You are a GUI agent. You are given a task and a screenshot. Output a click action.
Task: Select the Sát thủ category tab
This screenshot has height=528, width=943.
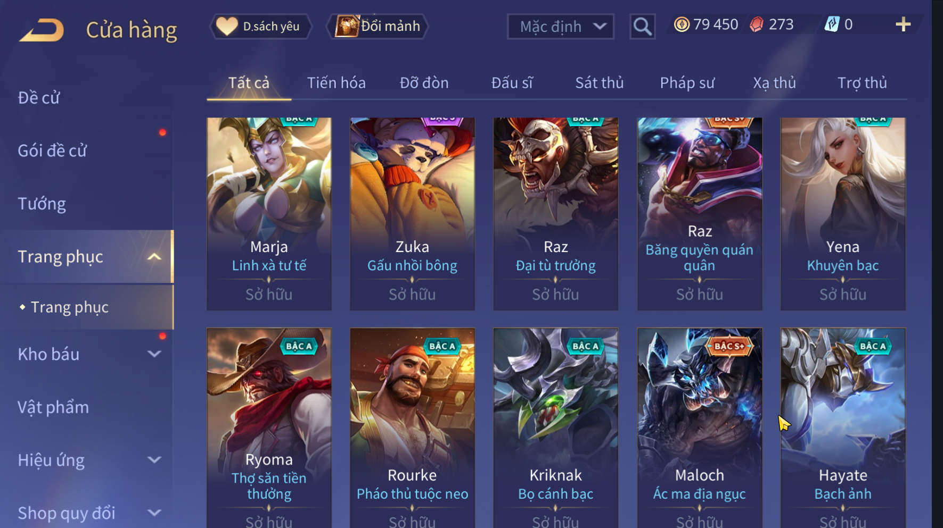click(x=599, y=83)
